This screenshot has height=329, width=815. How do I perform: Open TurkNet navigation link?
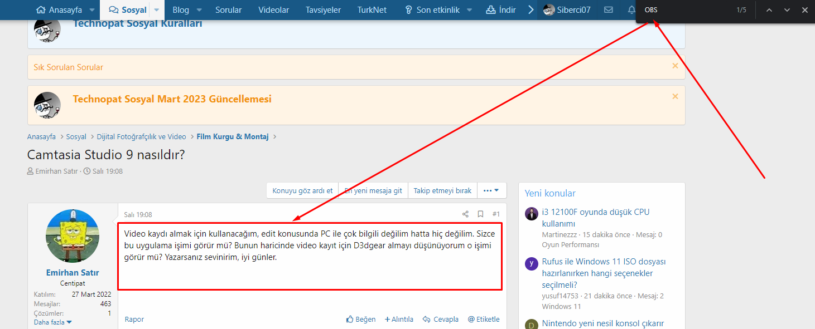(372, 10)
